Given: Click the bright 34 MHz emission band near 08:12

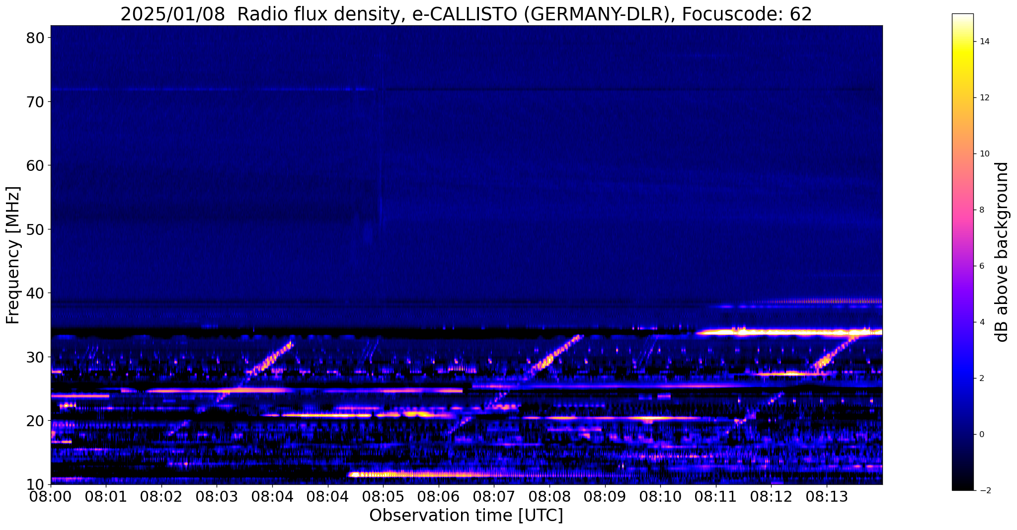Looking at the screenshot, I should 789,332.
